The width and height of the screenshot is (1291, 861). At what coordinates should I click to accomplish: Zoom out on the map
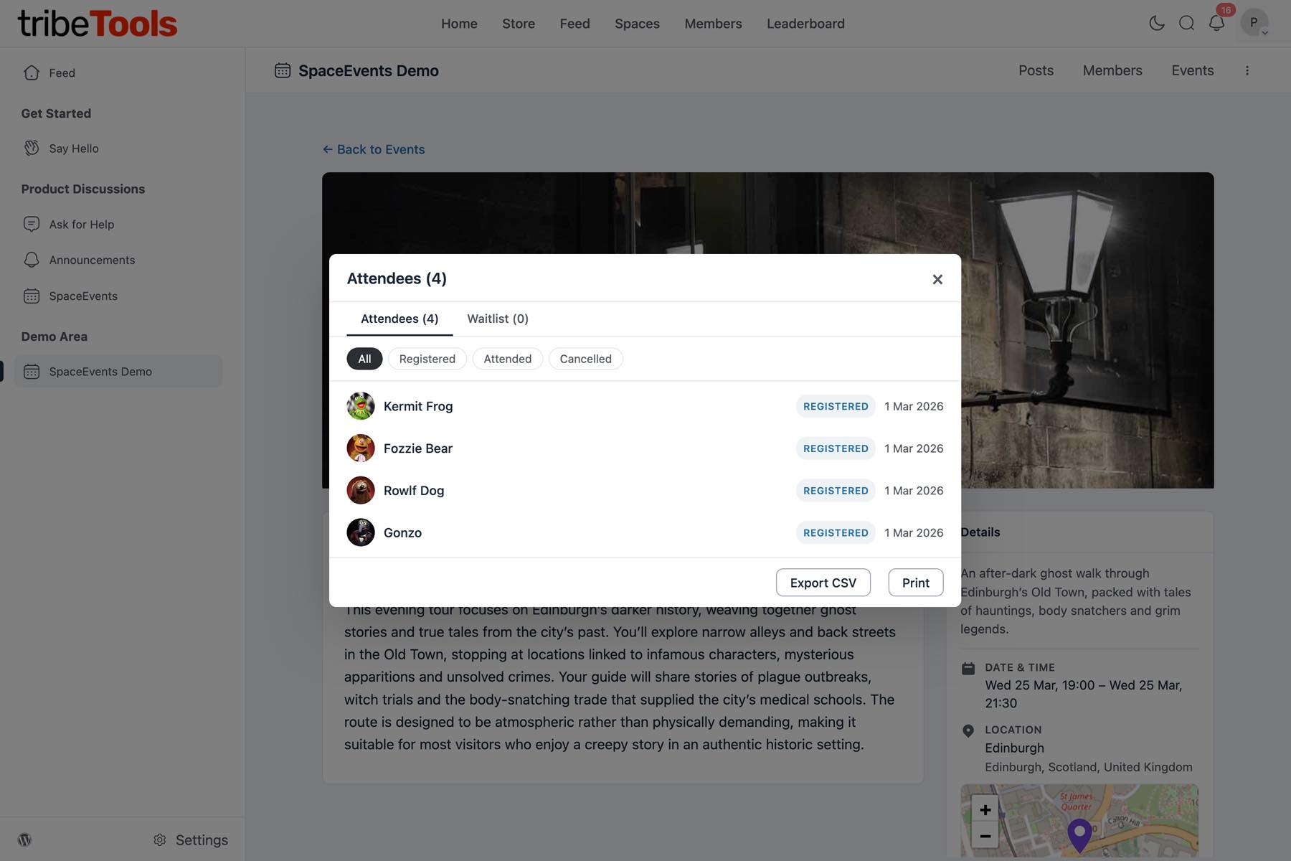[985, 836]
